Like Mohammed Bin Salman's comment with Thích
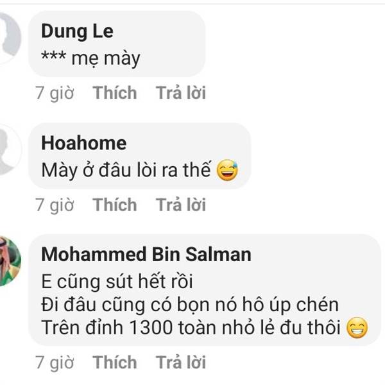The height and width of the screenshot is (385, 385). pos(115,362)
